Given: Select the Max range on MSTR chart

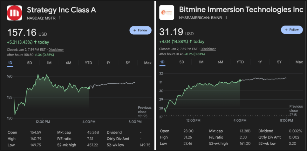Looking at the screenshot, I should tap(147, 63).
